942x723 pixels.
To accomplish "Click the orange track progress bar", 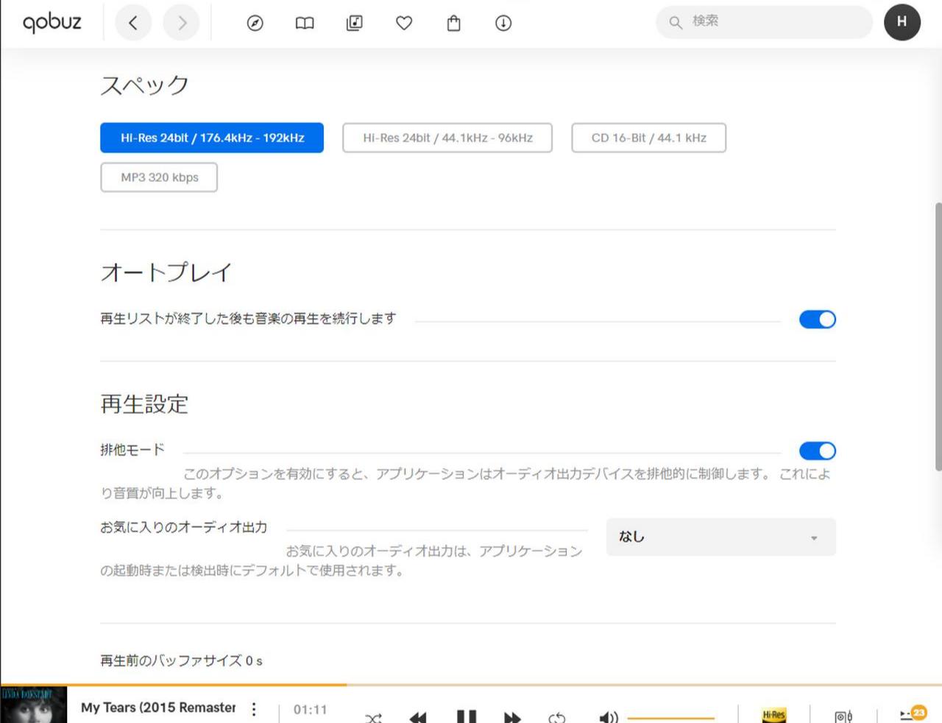I will coord(471,685).
